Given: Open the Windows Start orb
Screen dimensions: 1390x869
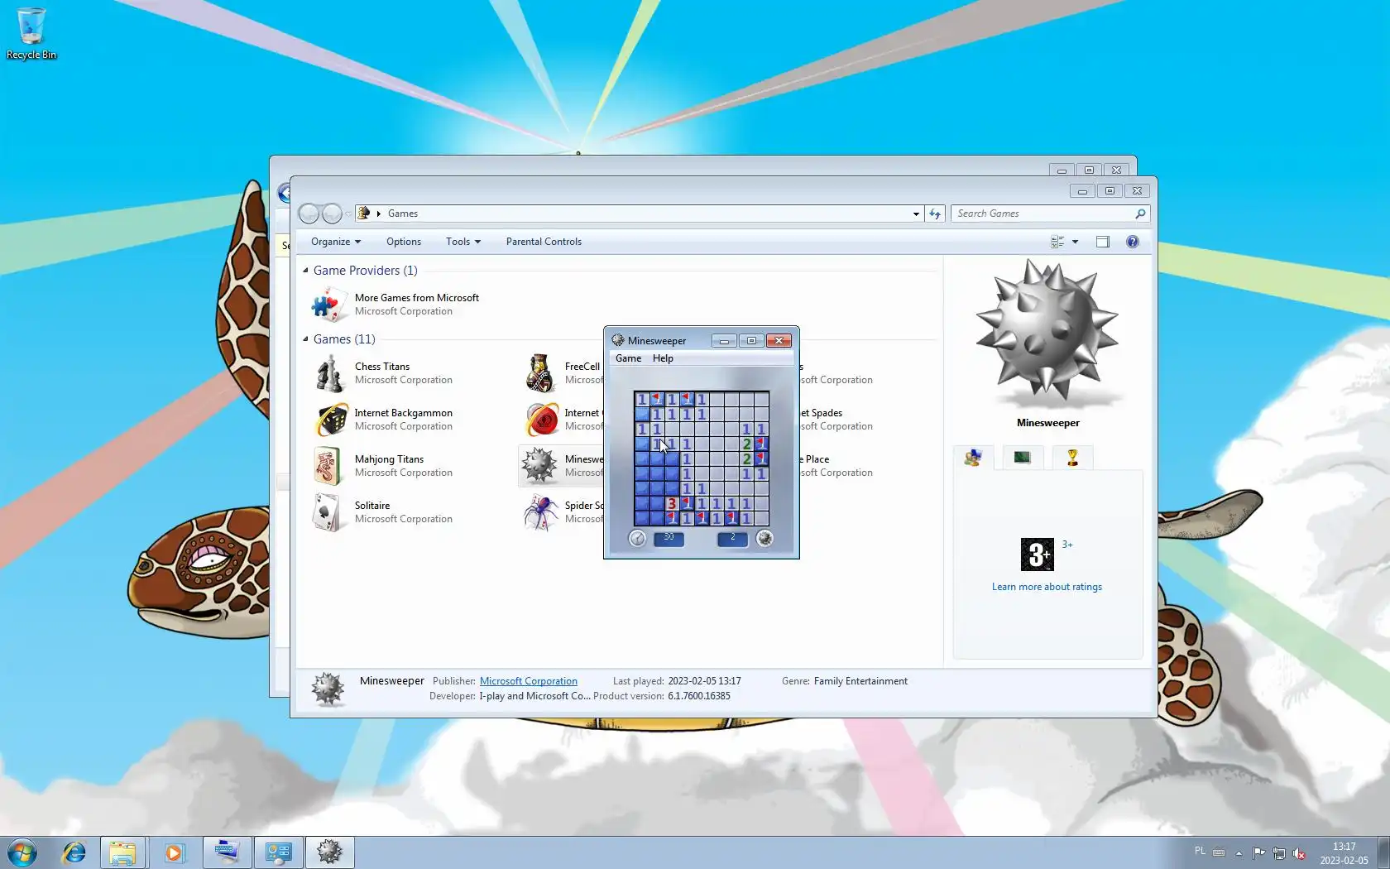Looking at the screenshot, I should 22,852.
